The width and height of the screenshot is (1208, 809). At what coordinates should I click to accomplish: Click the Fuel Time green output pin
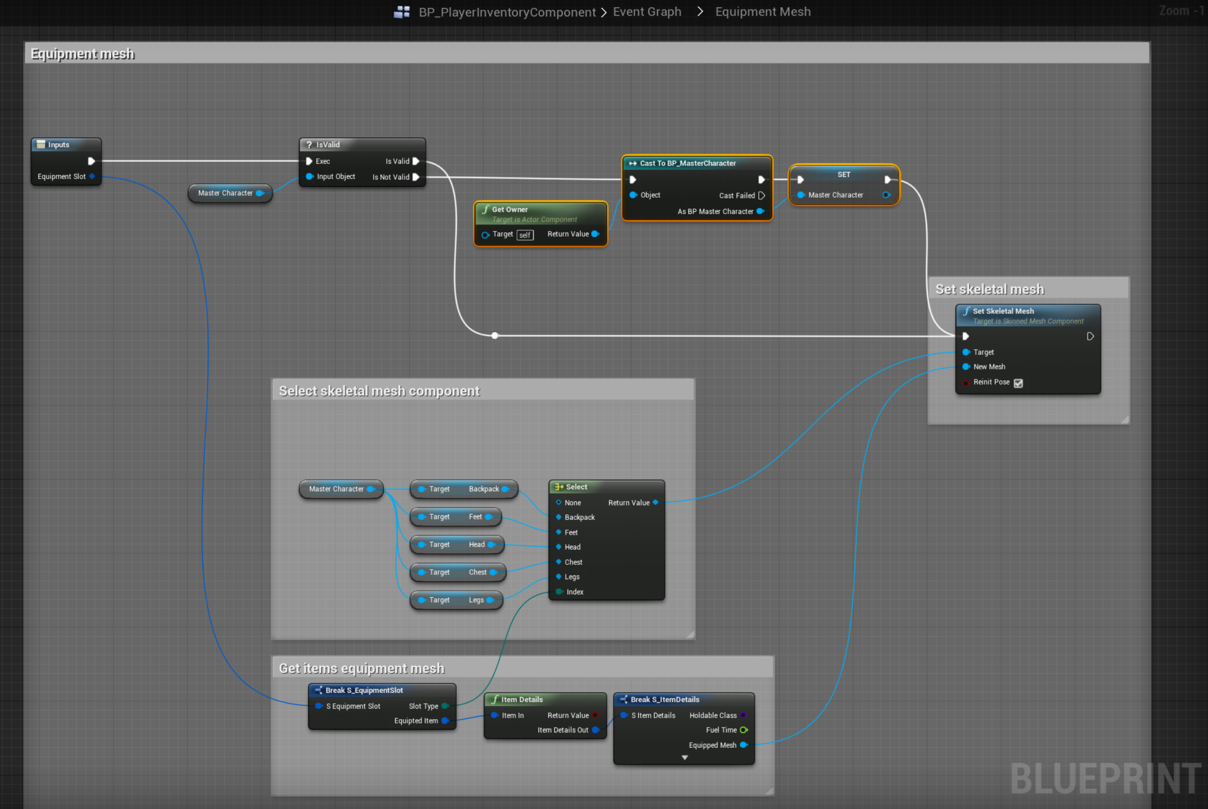[744, 730]
